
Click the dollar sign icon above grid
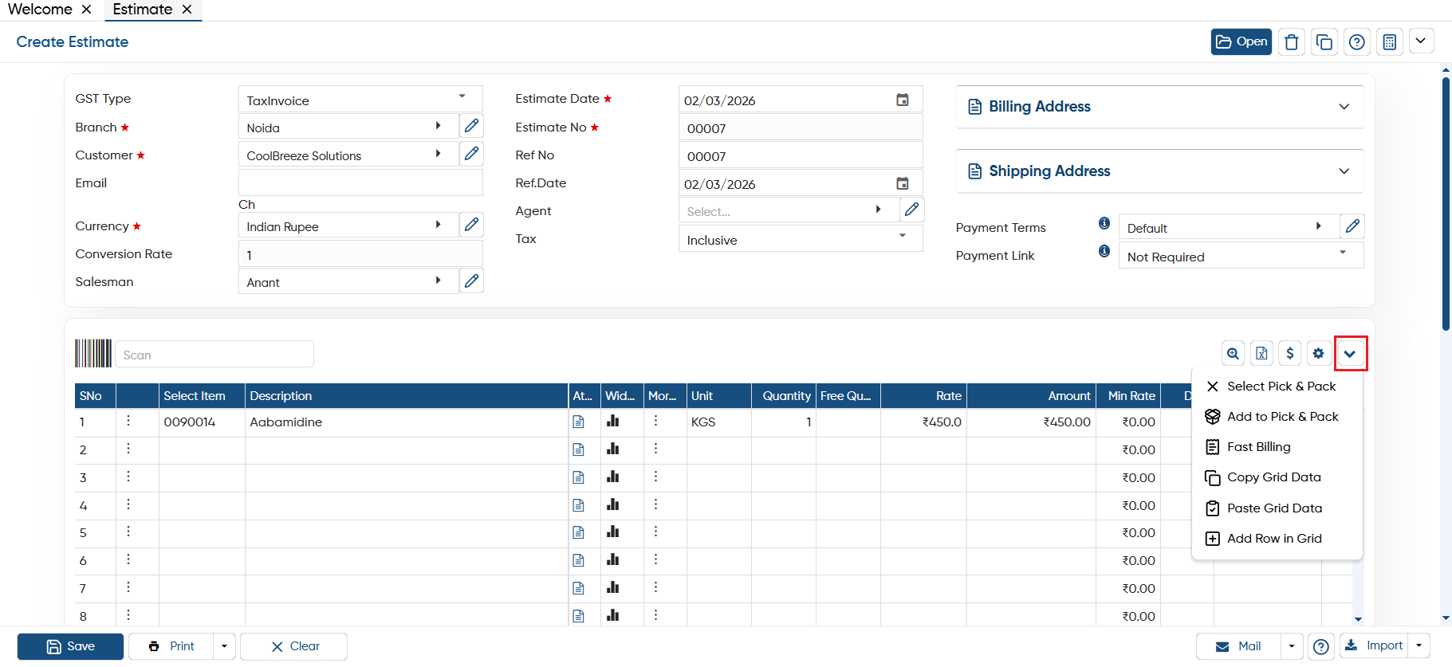coord(1290,354)
